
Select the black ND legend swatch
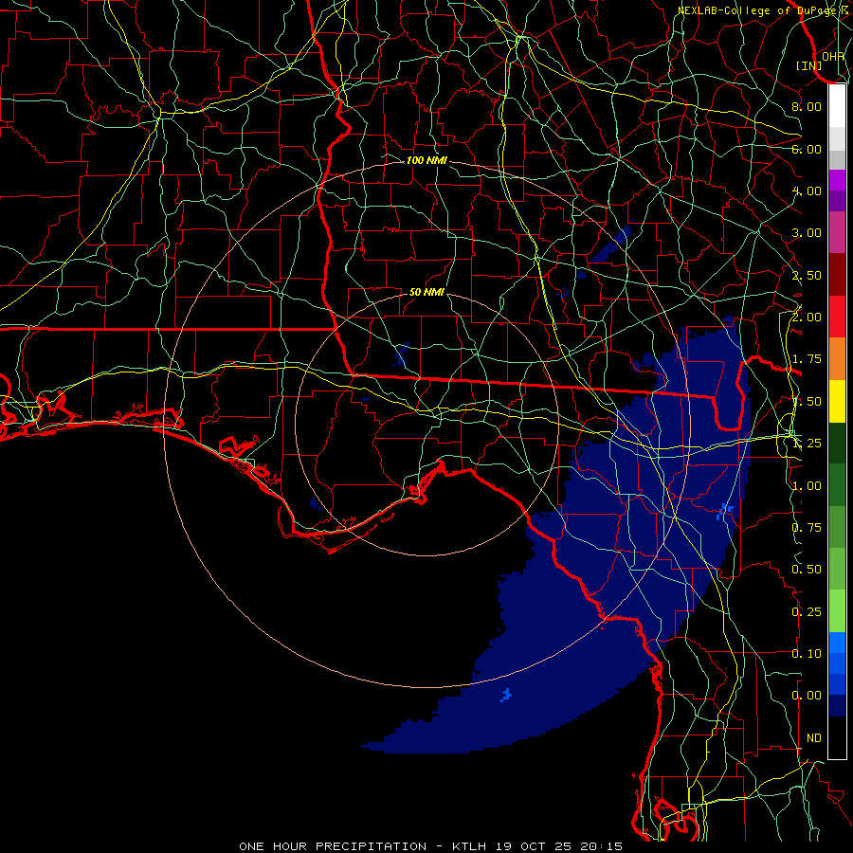(x=837, y=737)
